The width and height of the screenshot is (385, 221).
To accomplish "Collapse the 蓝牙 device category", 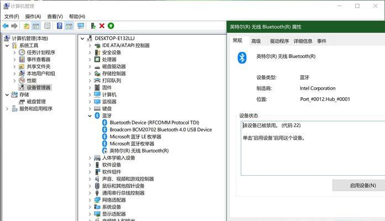I will click(90, 115).
